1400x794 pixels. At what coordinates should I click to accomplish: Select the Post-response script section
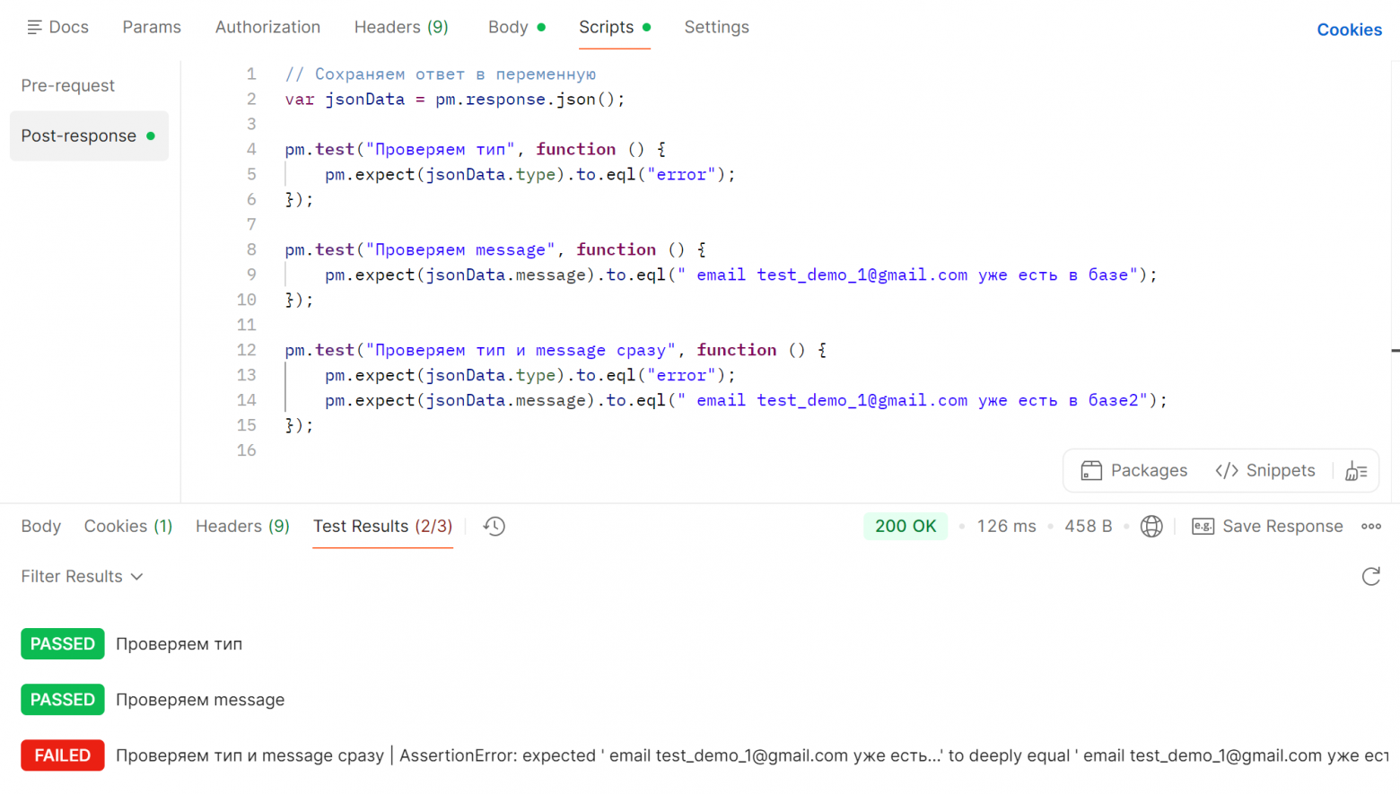pos(79,136)
